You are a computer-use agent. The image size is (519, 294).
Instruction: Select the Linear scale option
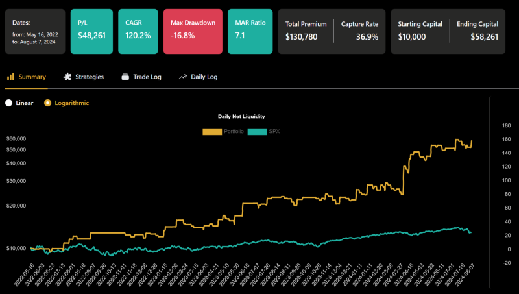(9, 103)
